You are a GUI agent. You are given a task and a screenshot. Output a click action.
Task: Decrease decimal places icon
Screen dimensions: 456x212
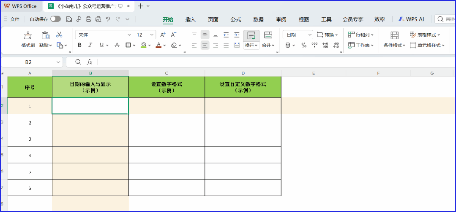[336, 45]
